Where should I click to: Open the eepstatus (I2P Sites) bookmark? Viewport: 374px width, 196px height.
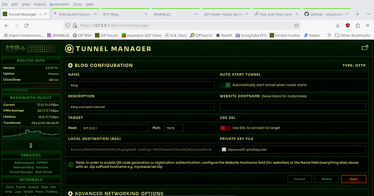(142, 35)
